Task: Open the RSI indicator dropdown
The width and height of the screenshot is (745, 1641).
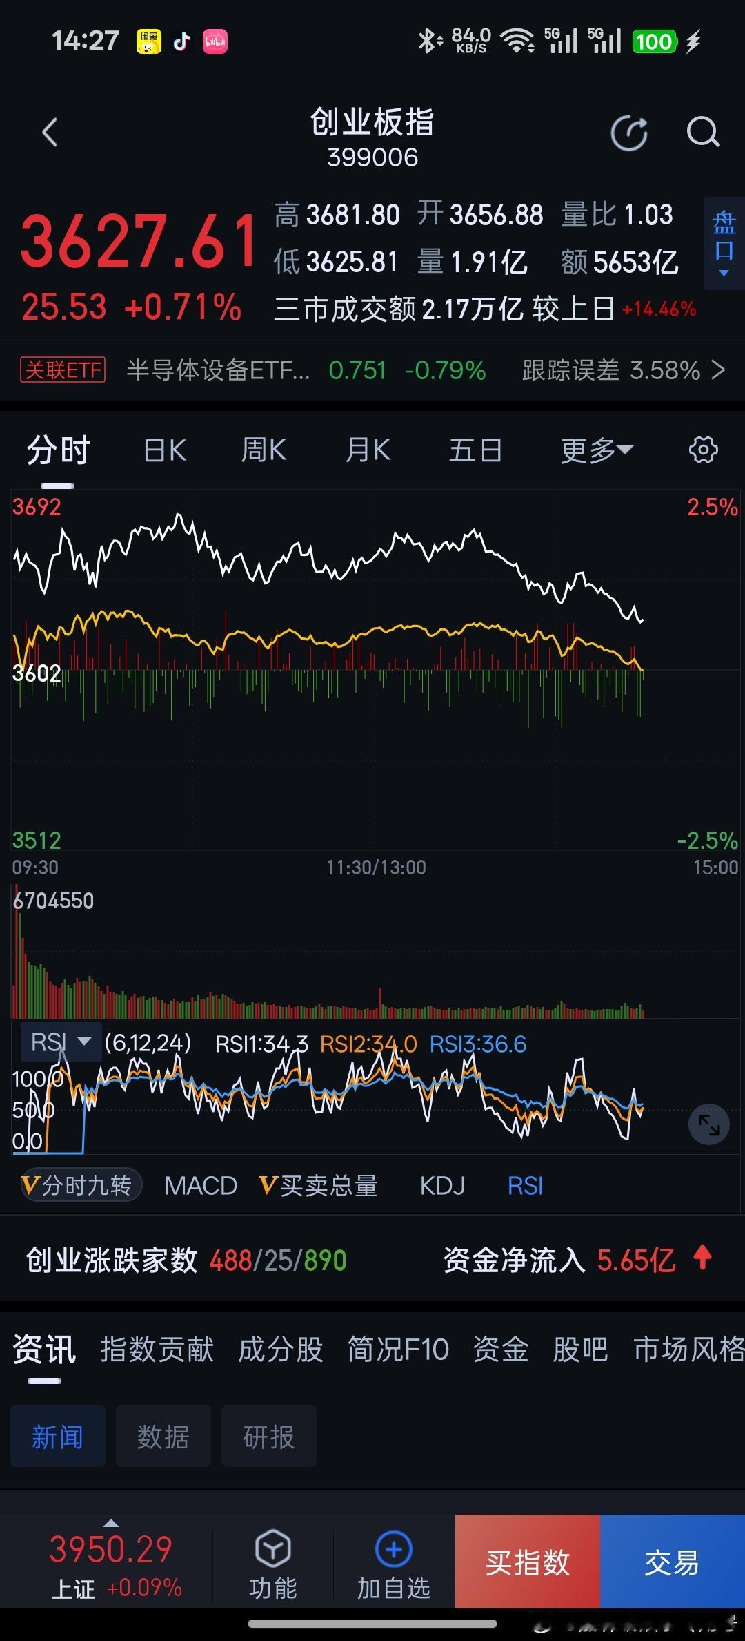Action: click(x=61, y=1042)
